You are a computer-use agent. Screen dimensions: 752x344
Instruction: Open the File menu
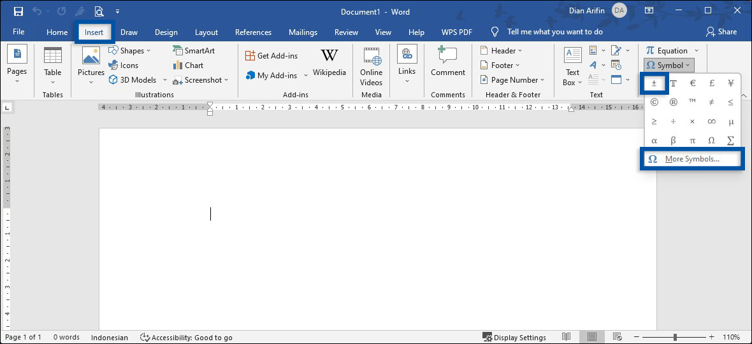pos(18,32)
